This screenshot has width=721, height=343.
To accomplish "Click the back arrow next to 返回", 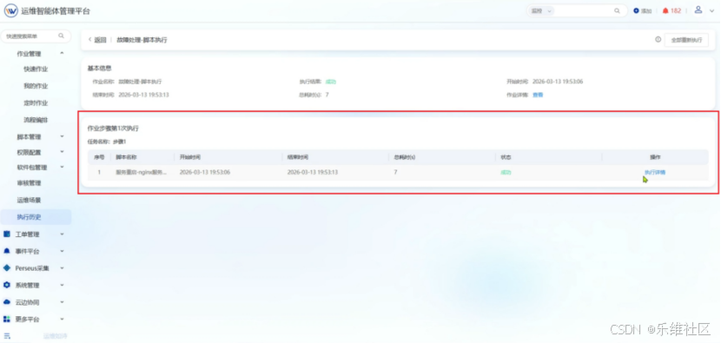I will pos(89,40).
